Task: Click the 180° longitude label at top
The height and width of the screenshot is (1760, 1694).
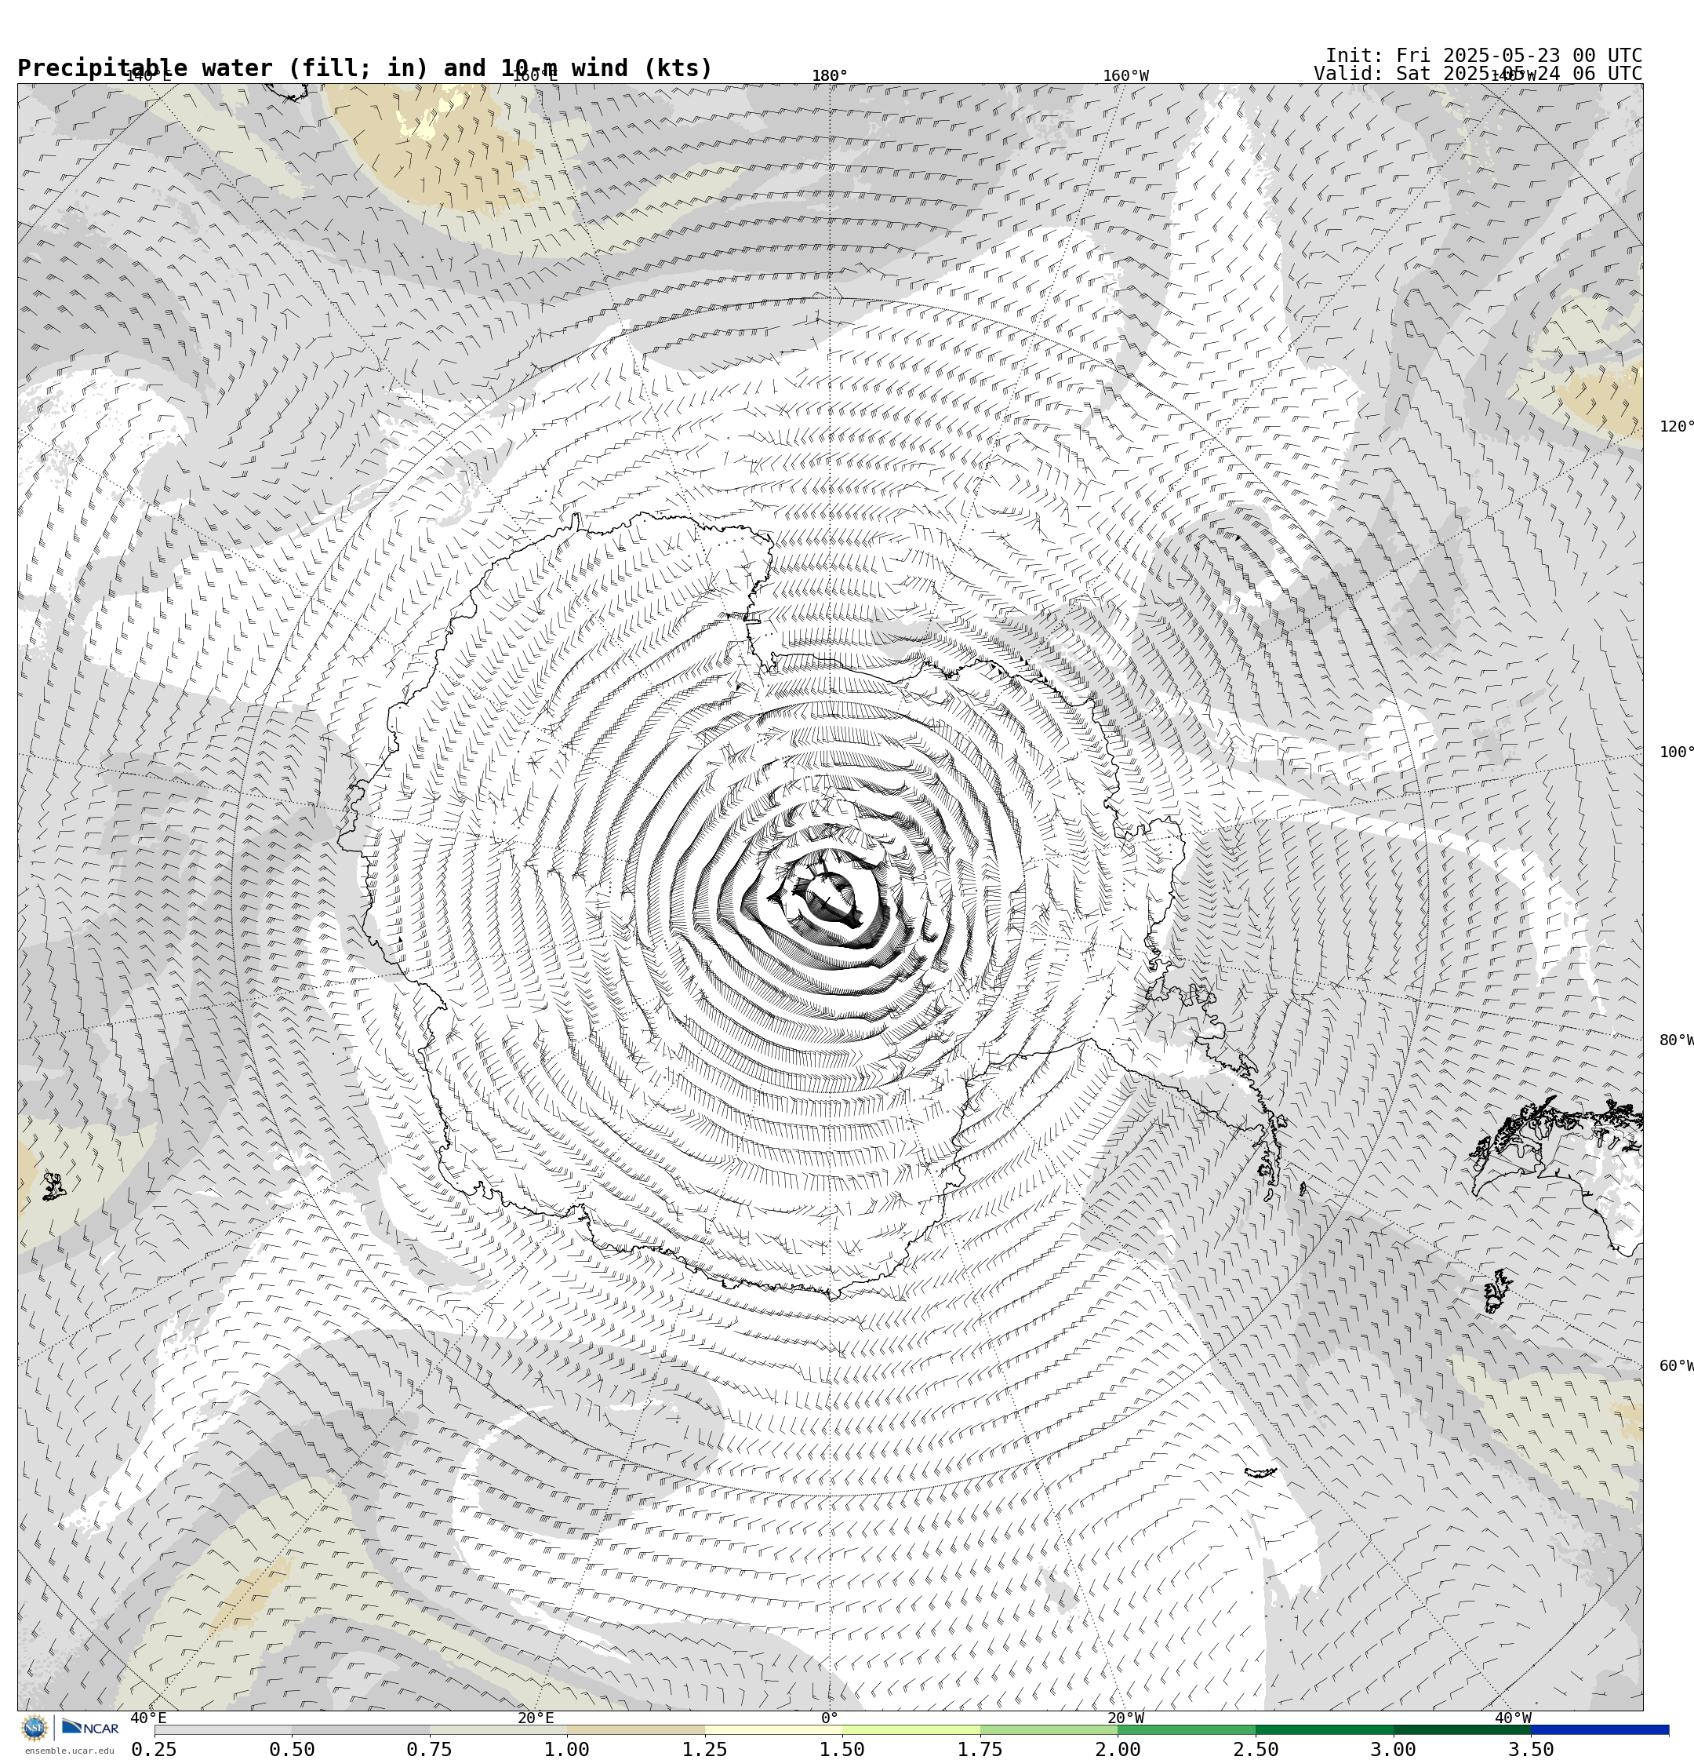Action: 830,75
